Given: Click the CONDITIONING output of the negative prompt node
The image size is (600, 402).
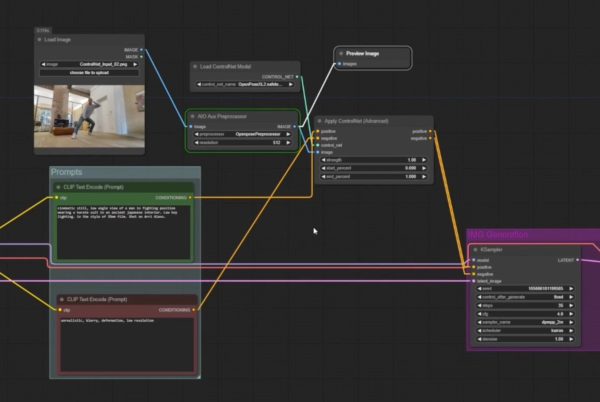Looking at the screenshot, I should 194,310.
